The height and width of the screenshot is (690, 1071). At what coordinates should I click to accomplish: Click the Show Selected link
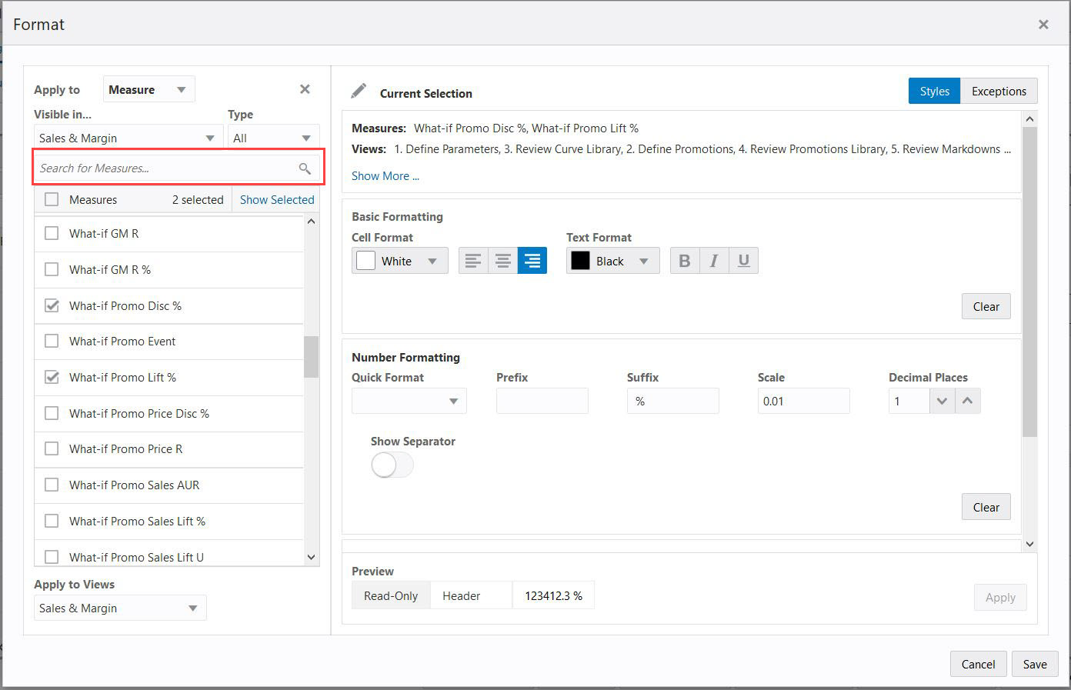(277, 199)
